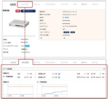Expand the データ通信量 metric dropdown
The width and height of the screenshot is (108, 99).
coord(54,69)
